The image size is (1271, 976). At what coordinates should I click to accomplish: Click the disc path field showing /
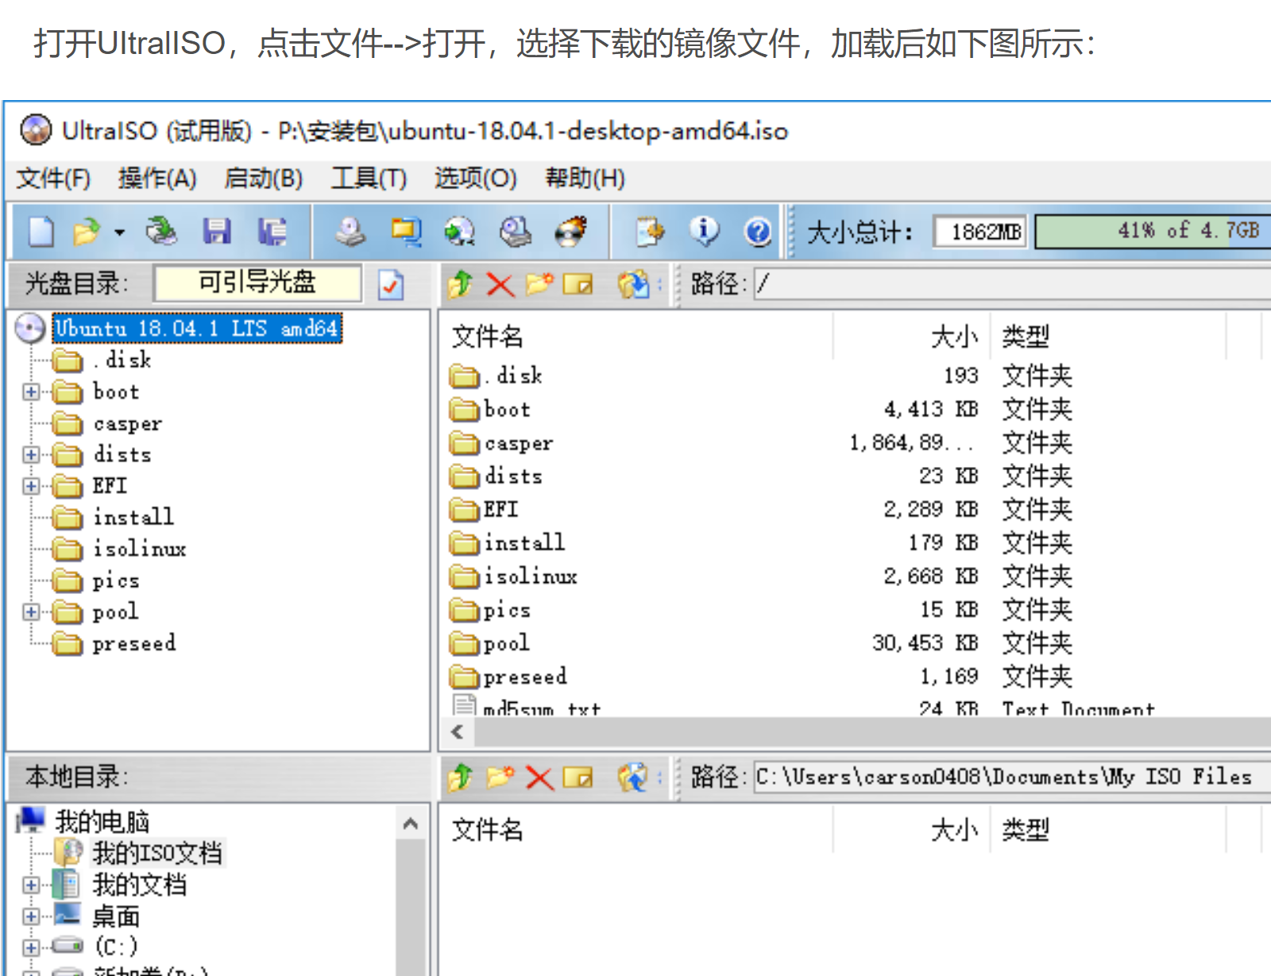click(1012, 283)
